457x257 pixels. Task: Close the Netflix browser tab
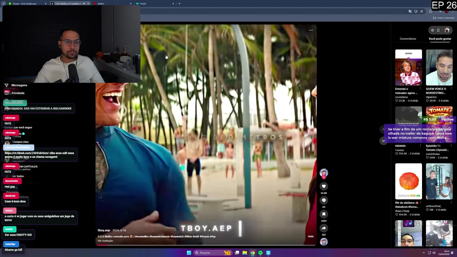point(131,4)
